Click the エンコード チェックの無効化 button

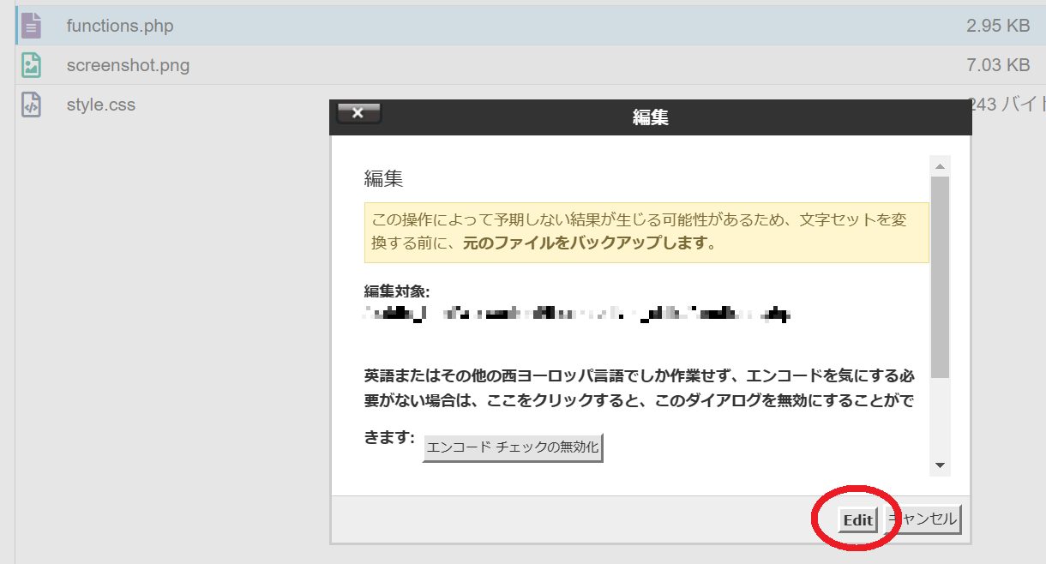tap(513, 447)
